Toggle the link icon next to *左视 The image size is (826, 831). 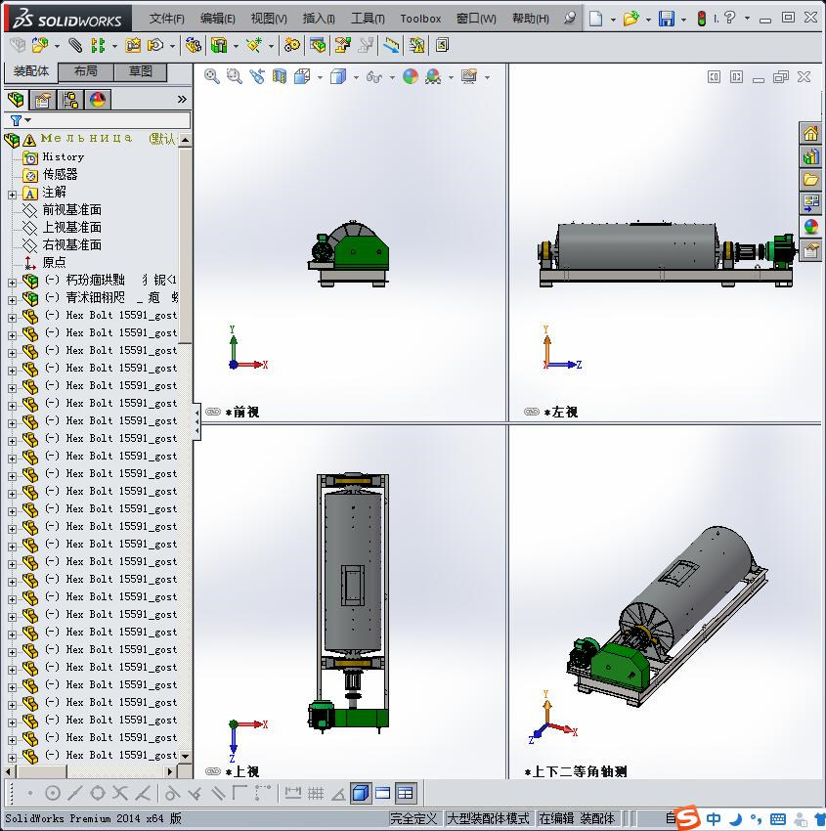(x=532, y=412)
